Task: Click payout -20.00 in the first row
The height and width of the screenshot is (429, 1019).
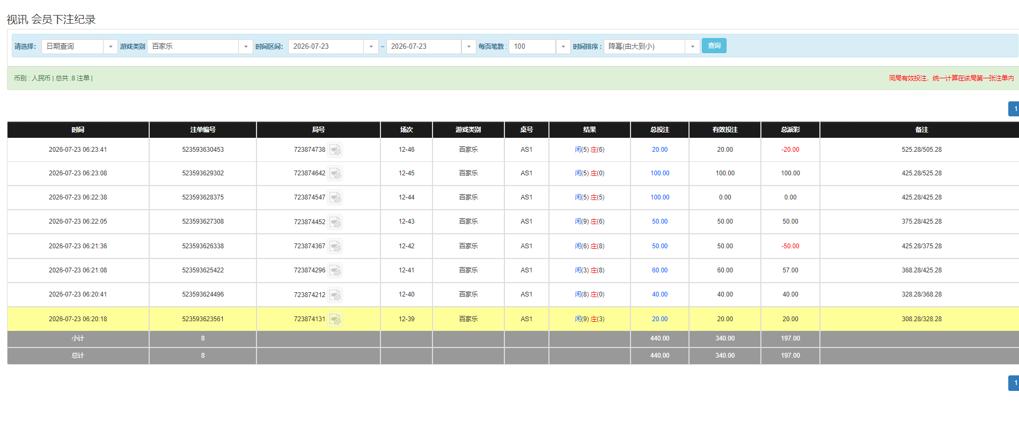Action: pos(790,150)
